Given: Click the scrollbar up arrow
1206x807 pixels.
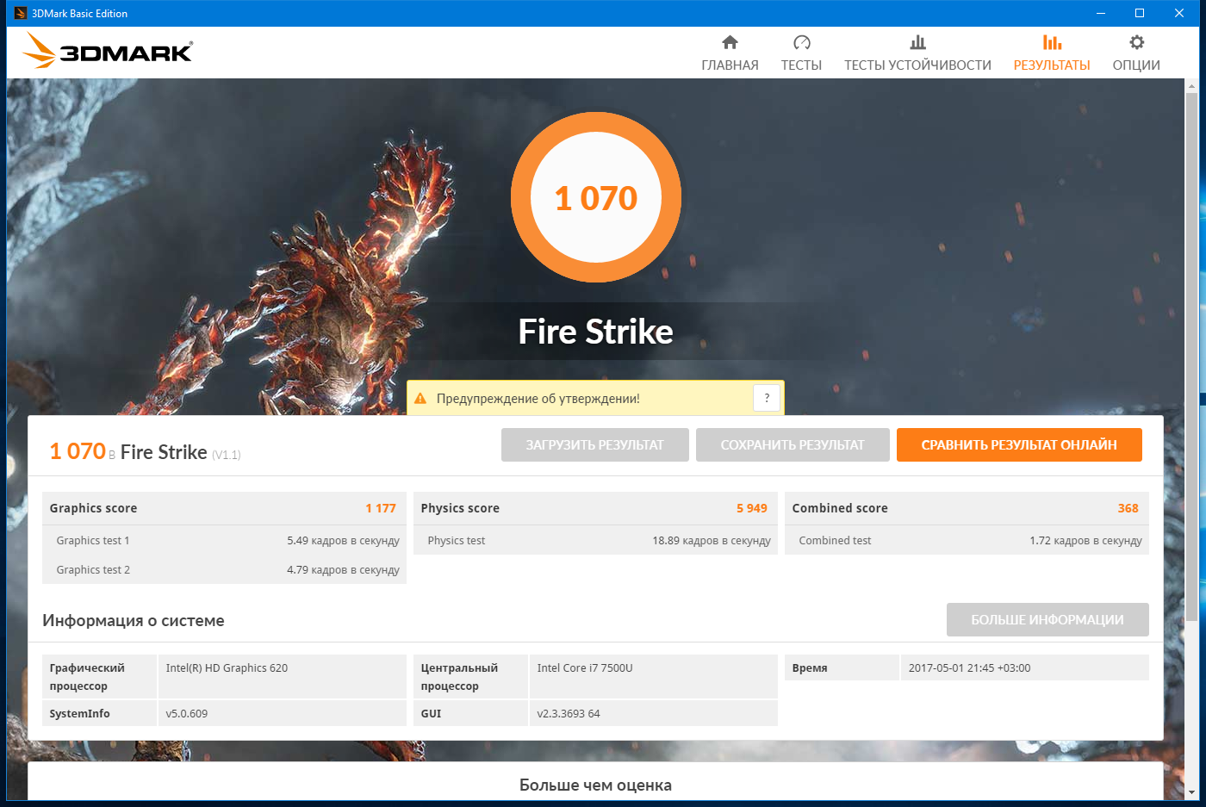Looking at the screenshot, I should pos(1192,85).
